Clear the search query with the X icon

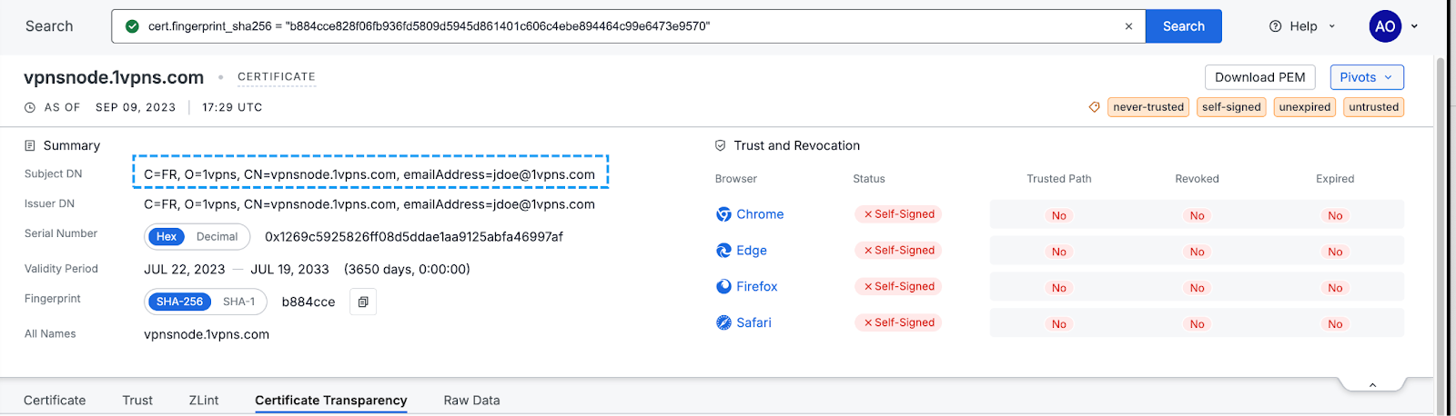pyautogui.click(x=1128, y=26)
